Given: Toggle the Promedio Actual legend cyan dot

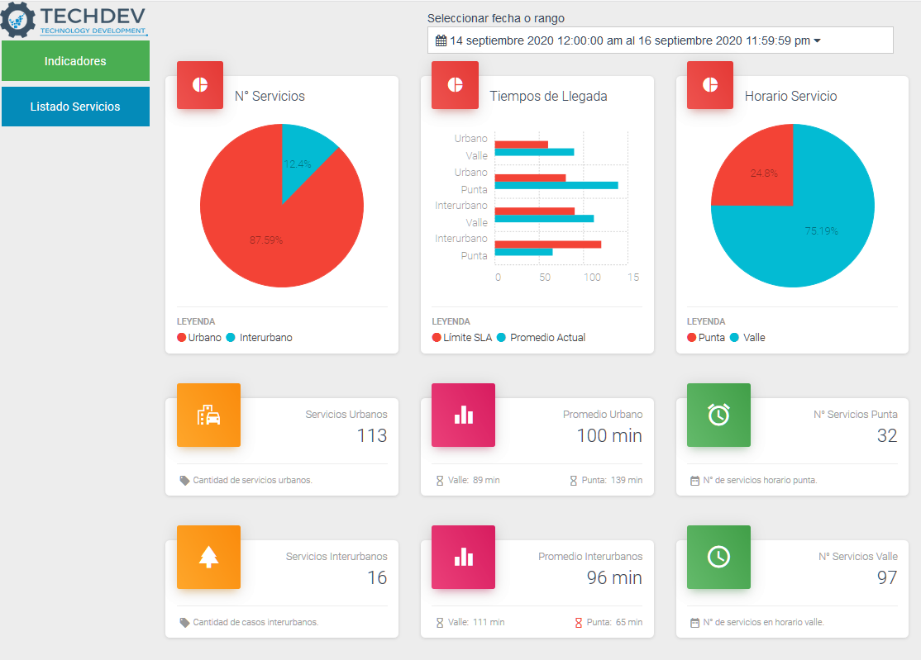Looking at the screenshot, I should click(501, 337).
